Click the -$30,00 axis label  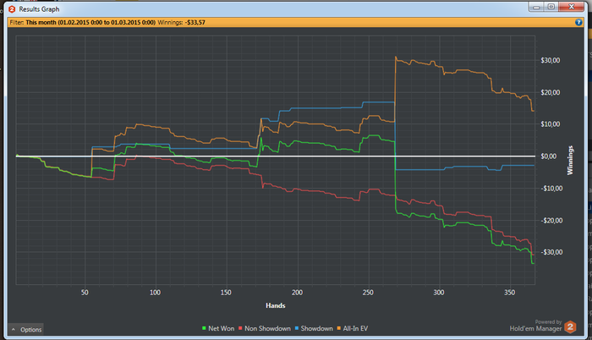[551, 252]
